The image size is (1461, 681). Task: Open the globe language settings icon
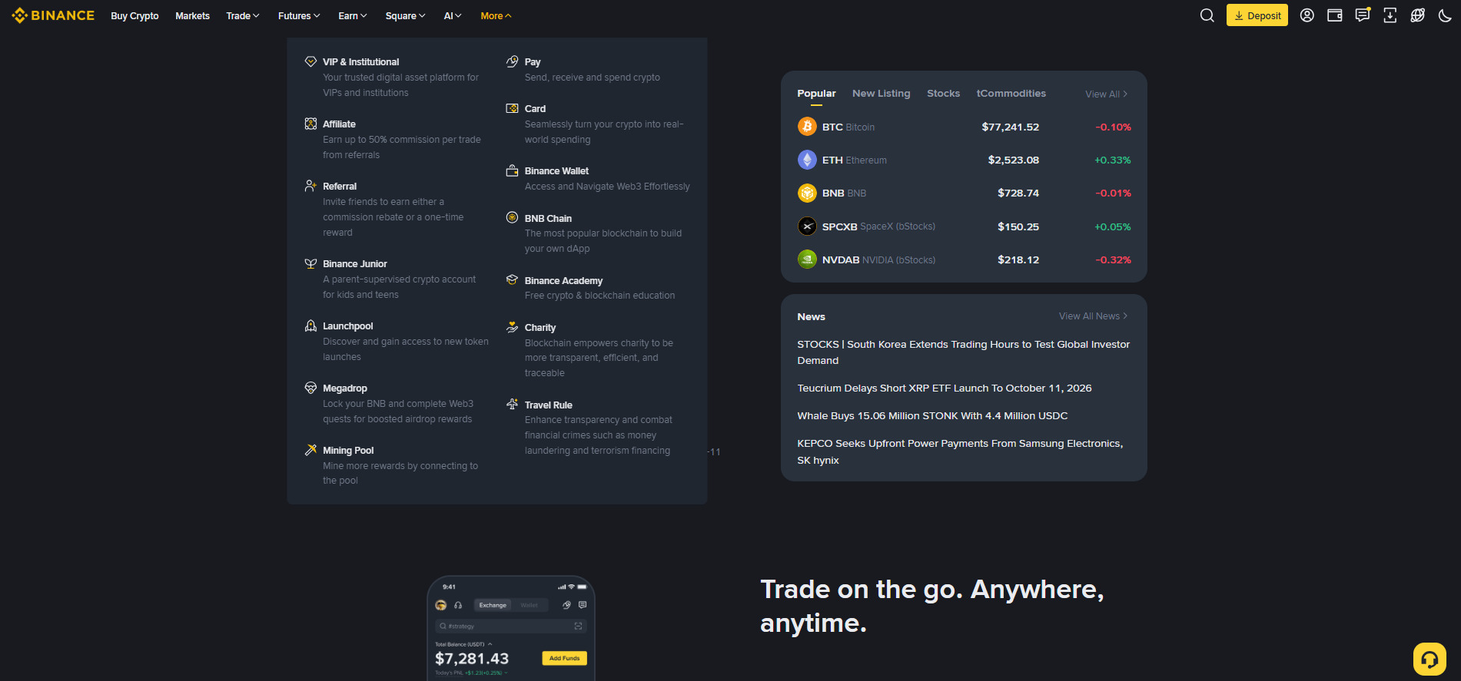[x=1418, y=15]
